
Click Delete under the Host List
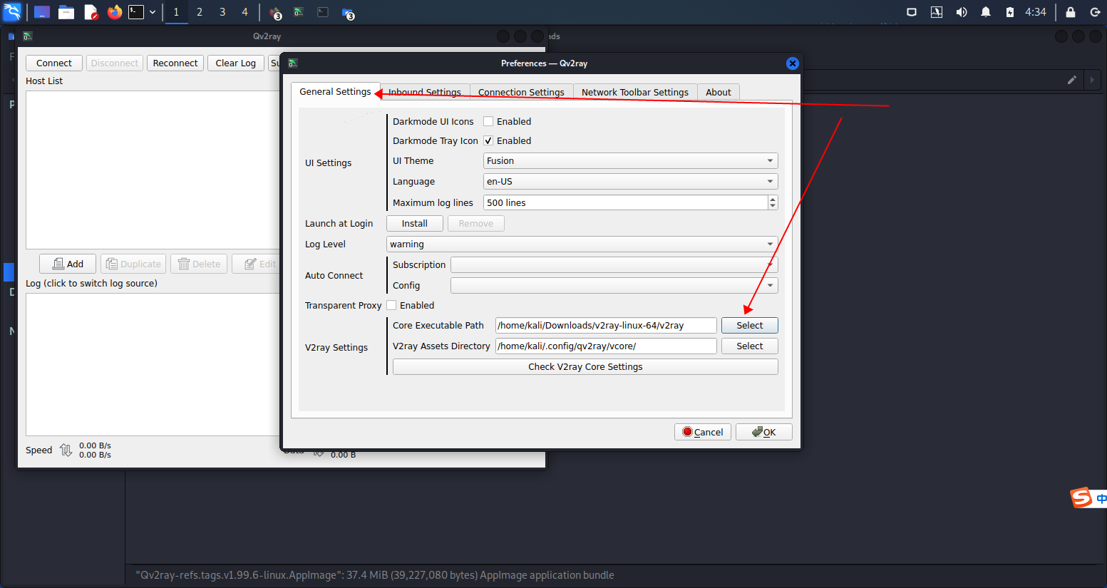(x=199, y=264)
